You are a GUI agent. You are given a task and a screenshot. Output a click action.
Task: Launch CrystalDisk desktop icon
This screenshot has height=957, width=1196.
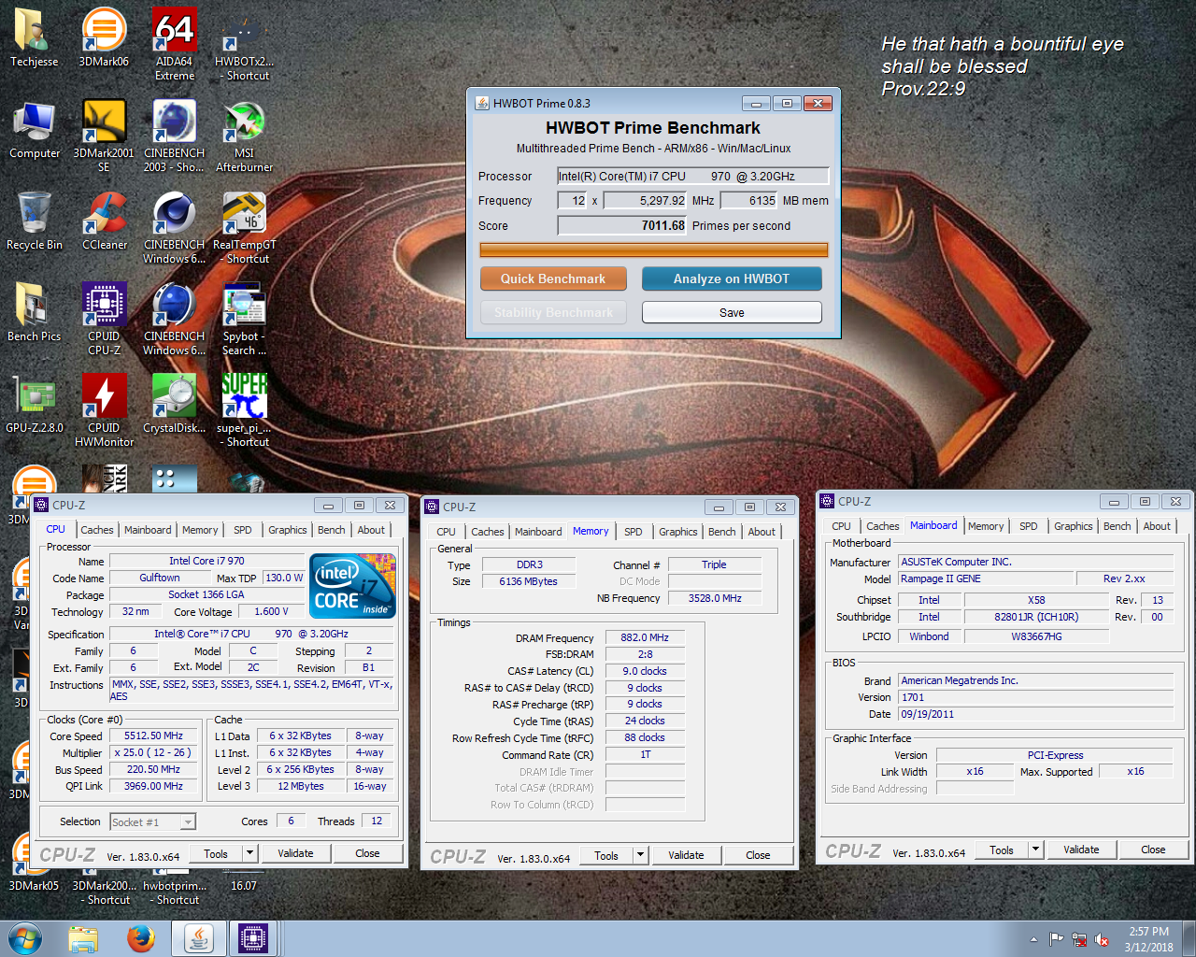pos(175,404)
